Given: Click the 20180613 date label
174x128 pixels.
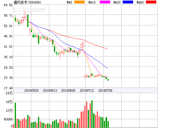Looking at the screenshot, I should 50,90.
